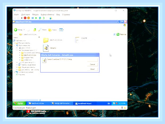Close the Папки folders pane with X
This screenshot has width=165, height=124.
point(39,37)
